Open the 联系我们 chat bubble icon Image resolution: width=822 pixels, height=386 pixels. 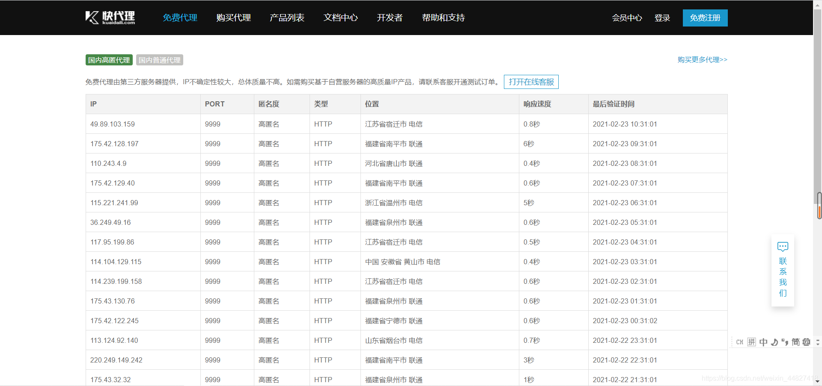(783, 247)
